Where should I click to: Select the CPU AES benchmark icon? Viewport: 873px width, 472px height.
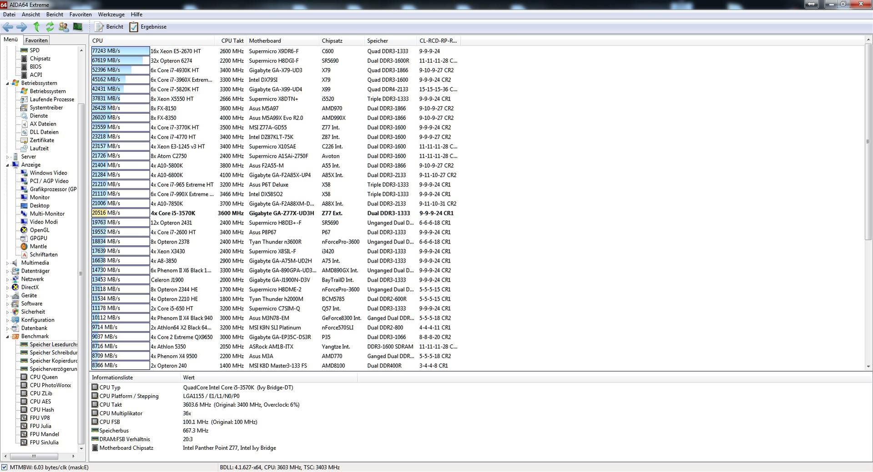(24, 402)
